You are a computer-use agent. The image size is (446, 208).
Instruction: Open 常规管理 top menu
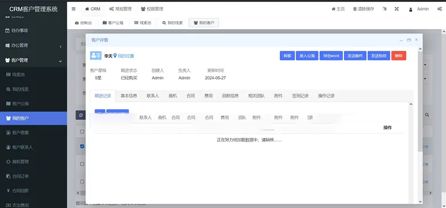click(120, 9)
